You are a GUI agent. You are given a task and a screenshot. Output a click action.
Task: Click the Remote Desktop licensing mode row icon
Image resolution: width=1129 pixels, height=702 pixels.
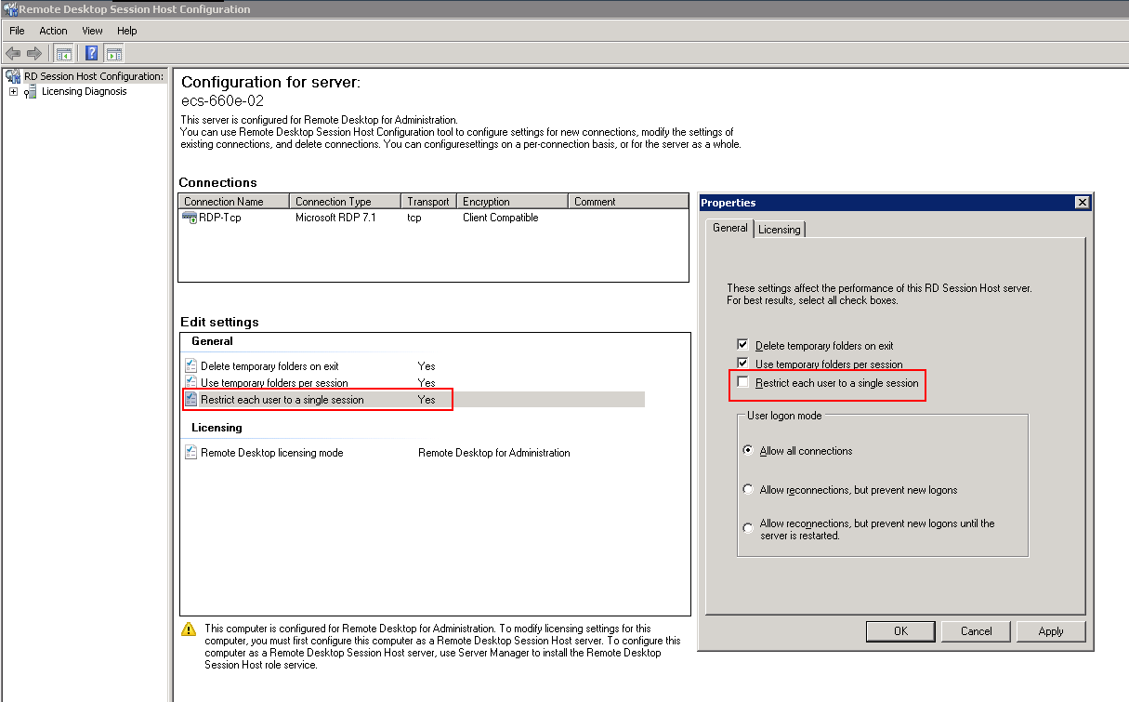(x=191, y=453)
